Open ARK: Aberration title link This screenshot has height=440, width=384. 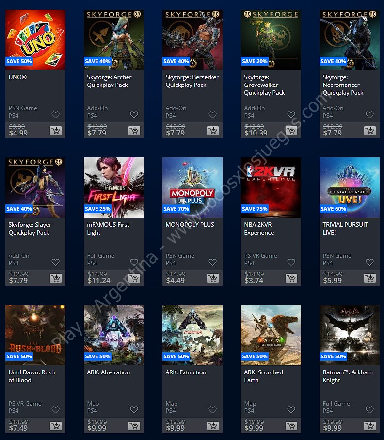[x=109, y=372]
